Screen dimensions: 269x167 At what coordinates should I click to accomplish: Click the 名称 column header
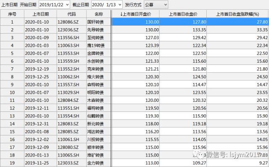pyautogui.click(x=99, y=14)
